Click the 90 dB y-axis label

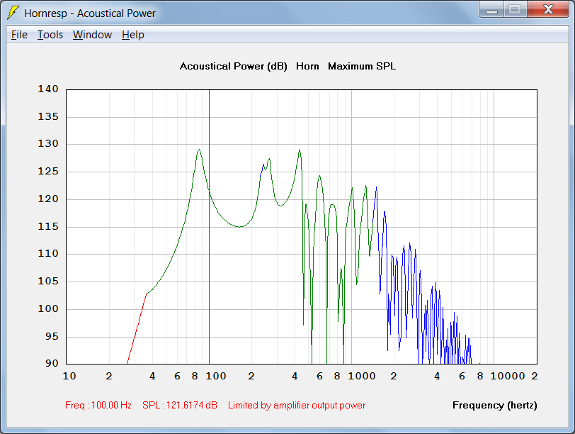coord(52,363)
